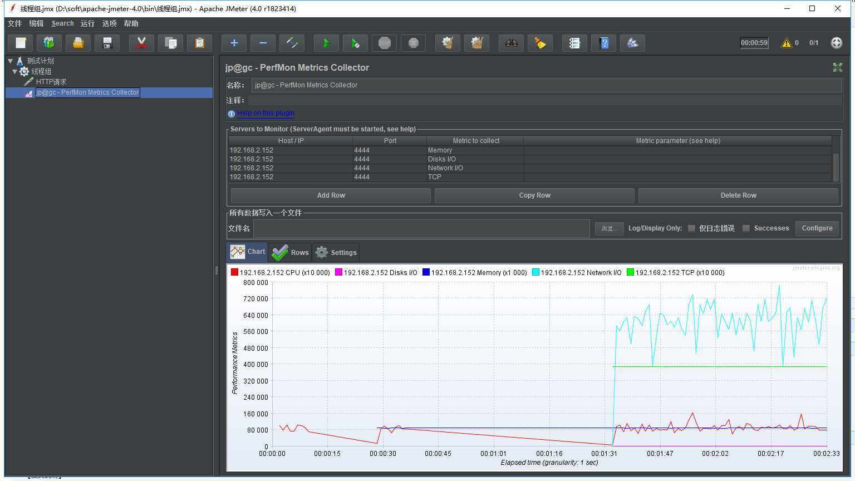Clear results with the broom icon
Image resolution: width=855 pixels, height=481 pixels.
coord(448,43)
